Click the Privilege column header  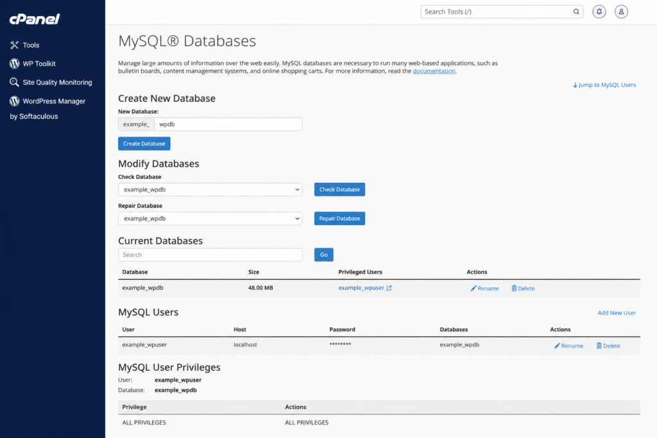click(135, 407)
